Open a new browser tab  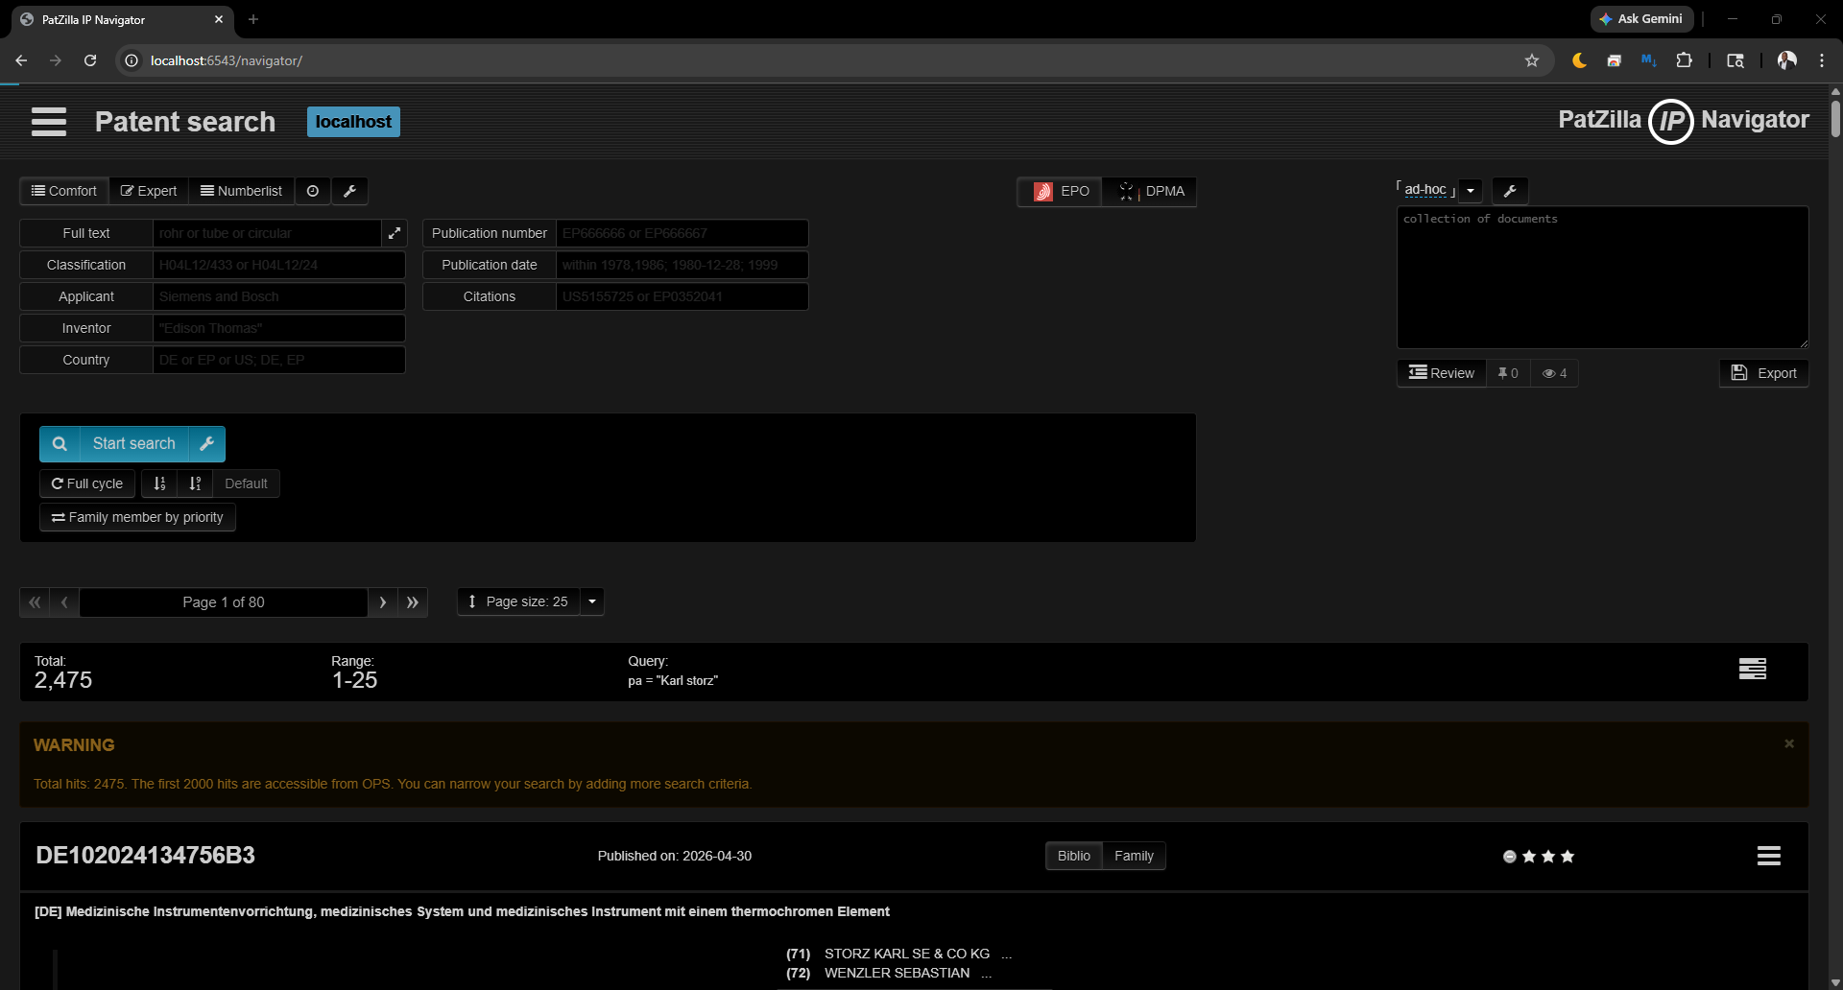pyautogui.click(x=253, y=19)
